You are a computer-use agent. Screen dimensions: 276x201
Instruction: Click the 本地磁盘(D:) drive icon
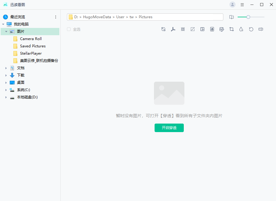(12, 98)
